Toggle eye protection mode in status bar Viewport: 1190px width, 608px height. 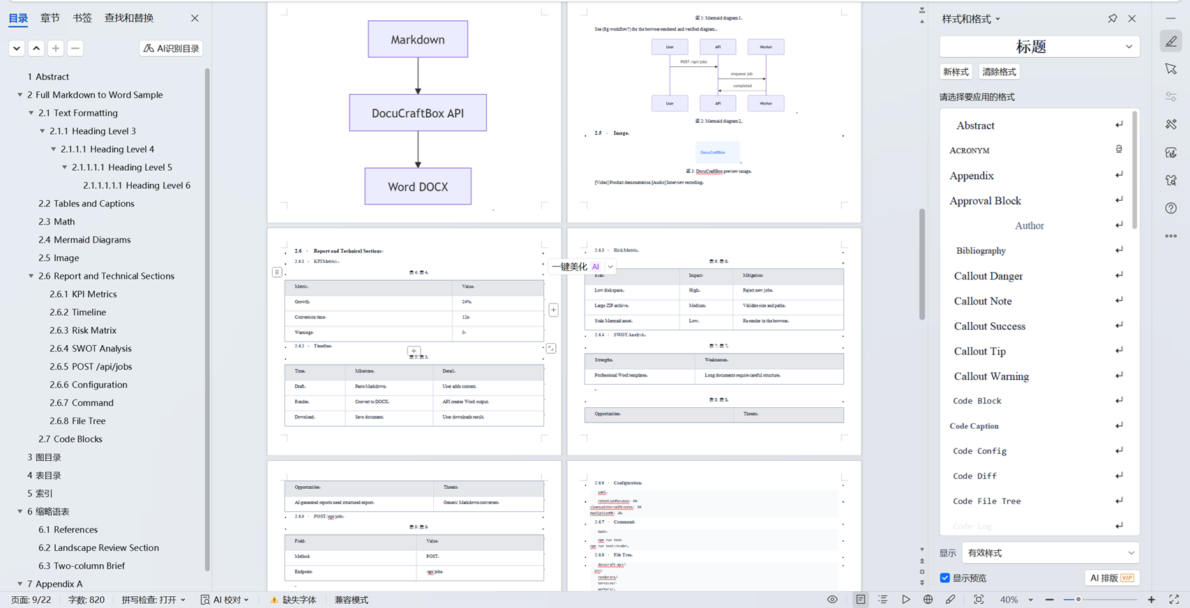[832, 600]
